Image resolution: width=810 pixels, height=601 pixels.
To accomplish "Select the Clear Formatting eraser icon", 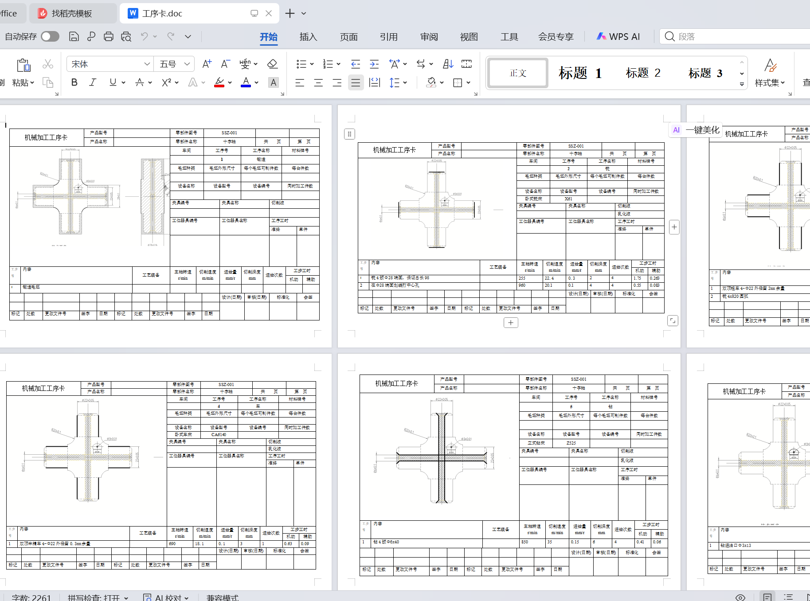I will pos(272,64).
